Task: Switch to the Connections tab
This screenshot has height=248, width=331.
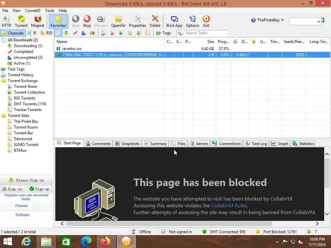Action: pos(227,143)
